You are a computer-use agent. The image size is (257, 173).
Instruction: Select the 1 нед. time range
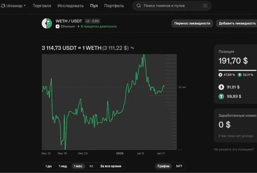tap(63, 166)
